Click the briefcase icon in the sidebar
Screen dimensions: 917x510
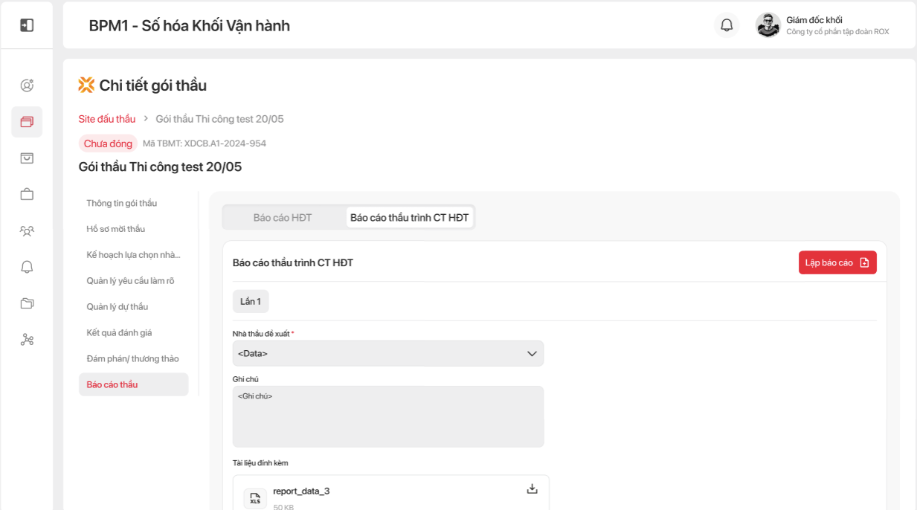pyautogui.click(x=27, y=194)
